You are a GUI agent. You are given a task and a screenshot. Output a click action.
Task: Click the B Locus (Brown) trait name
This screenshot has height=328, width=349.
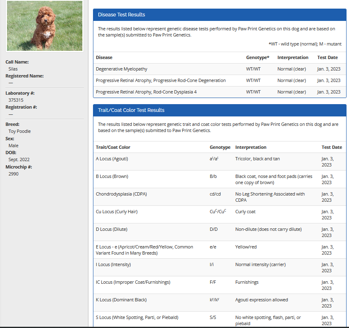[112, 176]
